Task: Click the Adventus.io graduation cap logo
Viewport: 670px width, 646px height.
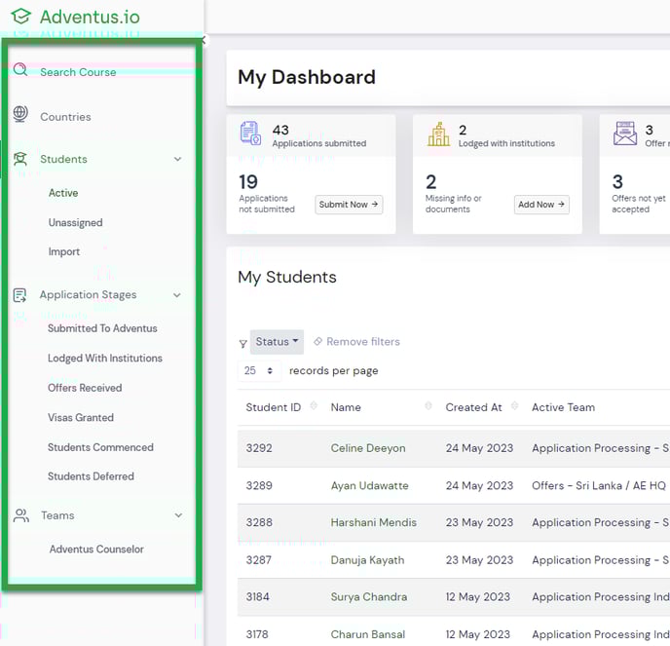Action: tap(21, 17)
